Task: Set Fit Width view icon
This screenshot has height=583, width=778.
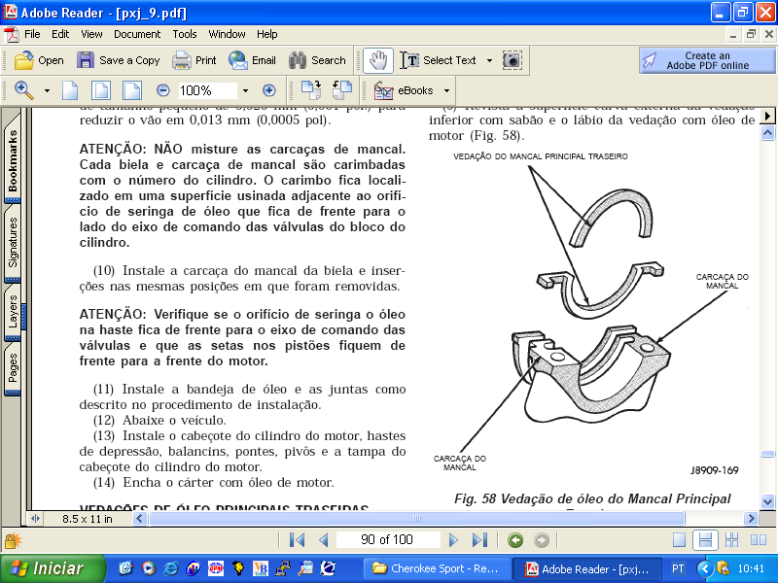Action: click(x=132, y=90)
